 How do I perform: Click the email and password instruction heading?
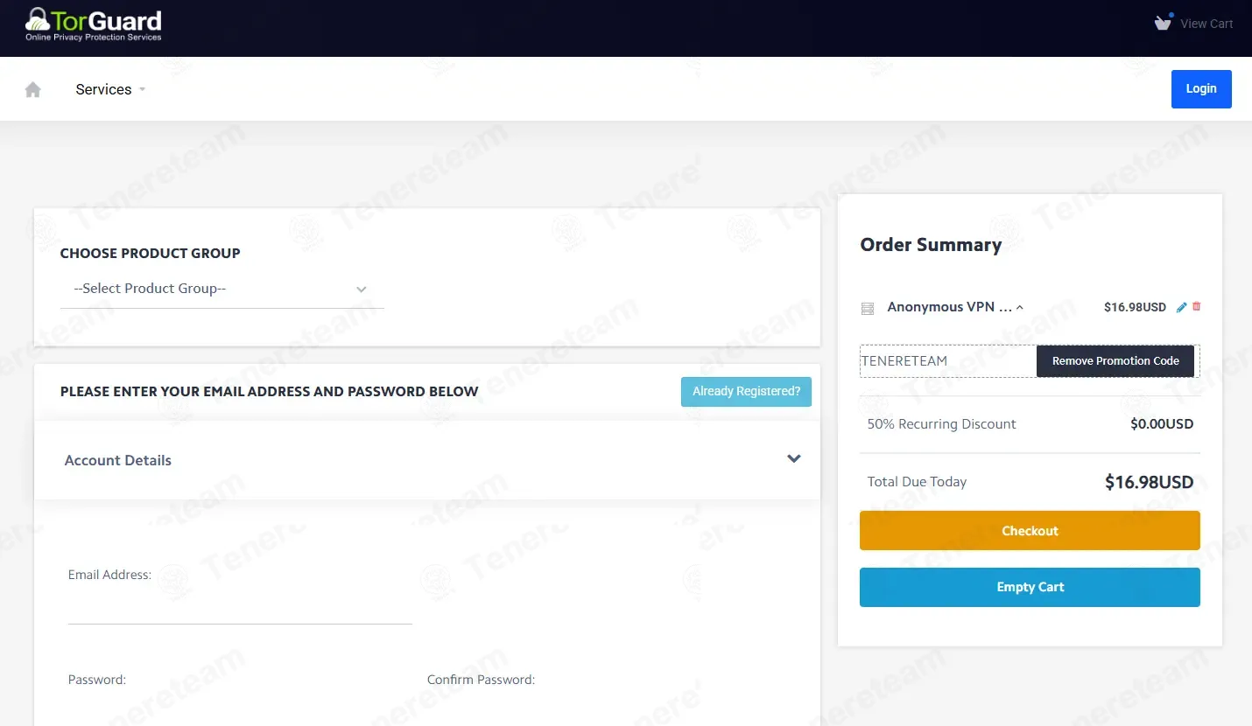click(270, 392)
